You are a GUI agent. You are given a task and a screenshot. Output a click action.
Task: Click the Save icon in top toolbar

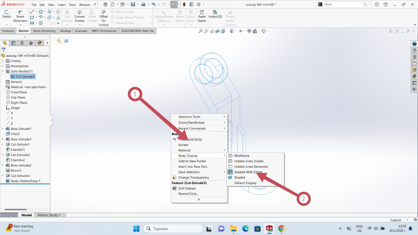(133, 5)
